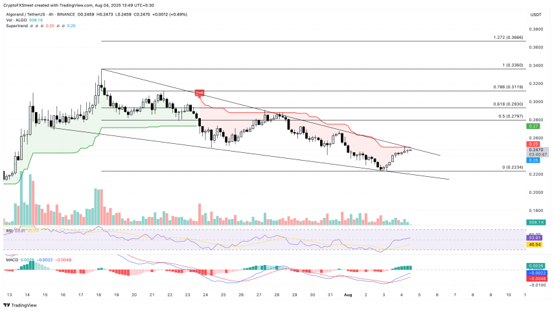554x311 pixels.
Task: Expand the RSI indicator legend
Action: pyautogui.click(x=8, y=230)
